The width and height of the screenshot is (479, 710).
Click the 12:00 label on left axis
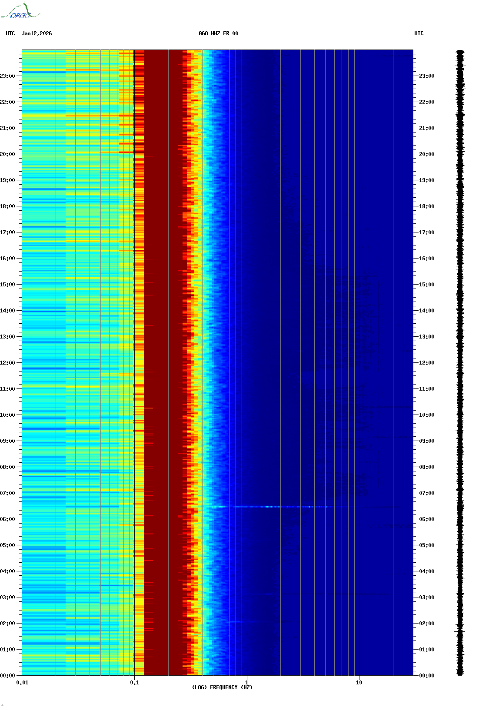coord(7,363)
